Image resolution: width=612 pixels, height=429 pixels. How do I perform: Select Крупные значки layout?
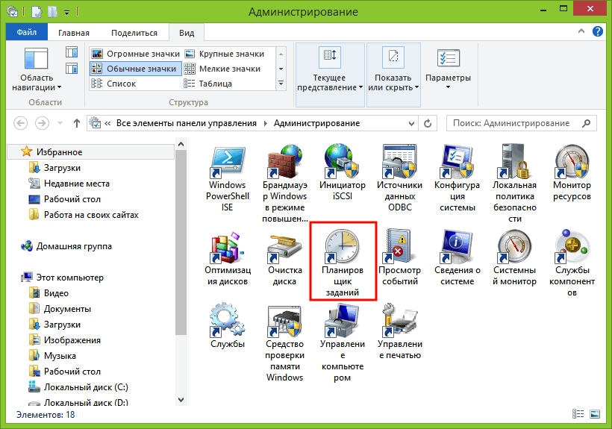(x=224, y=54)
